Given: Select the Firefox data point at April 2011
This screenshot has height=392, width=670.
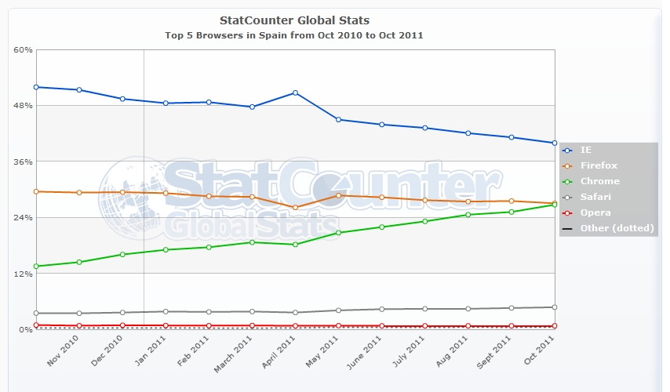Looking at the screenshot, I should [x=295, y=208].
